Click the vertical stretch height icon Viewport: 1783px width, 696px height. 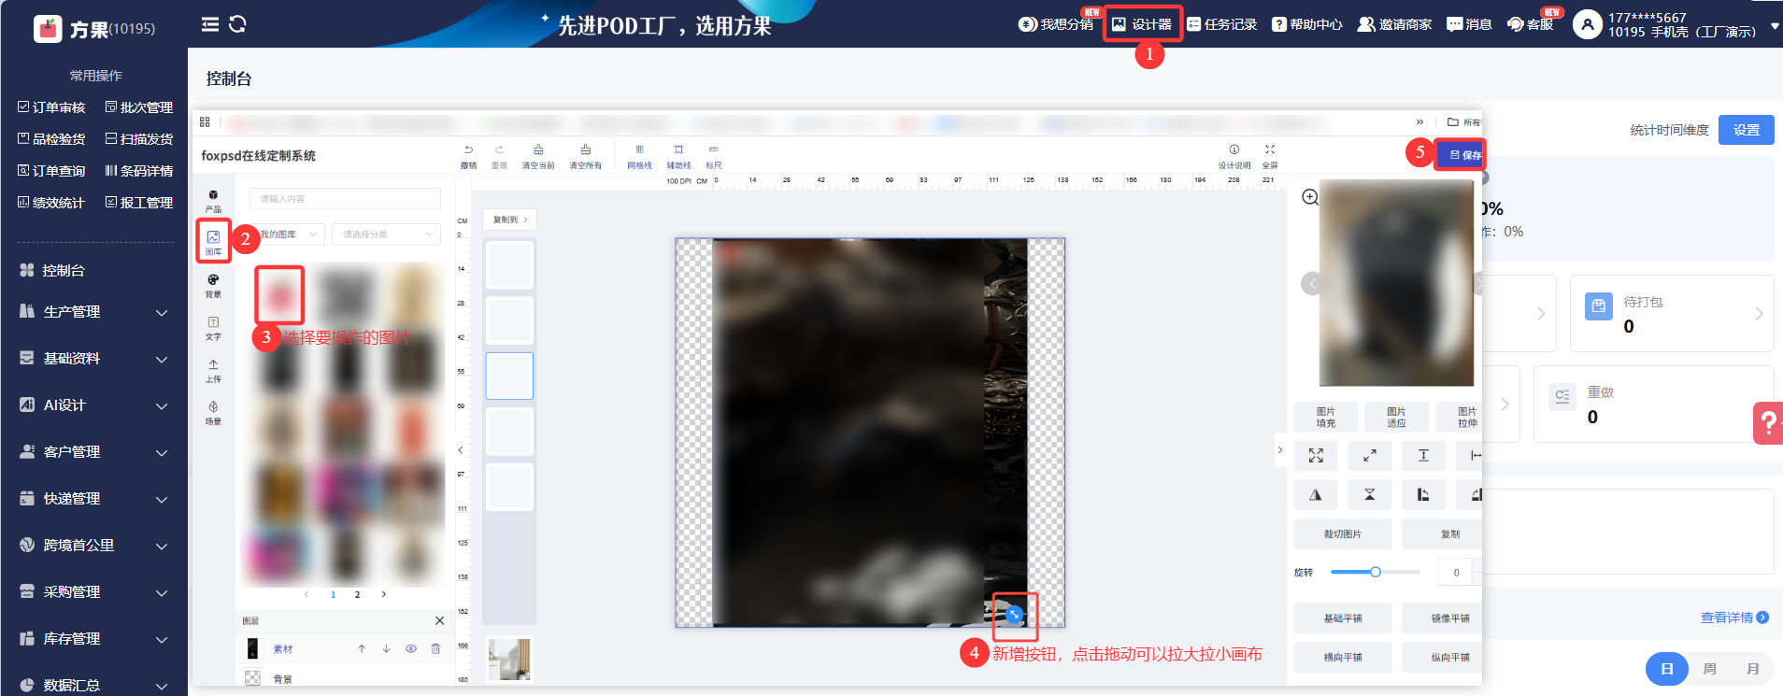click(x=1423, y=455)
